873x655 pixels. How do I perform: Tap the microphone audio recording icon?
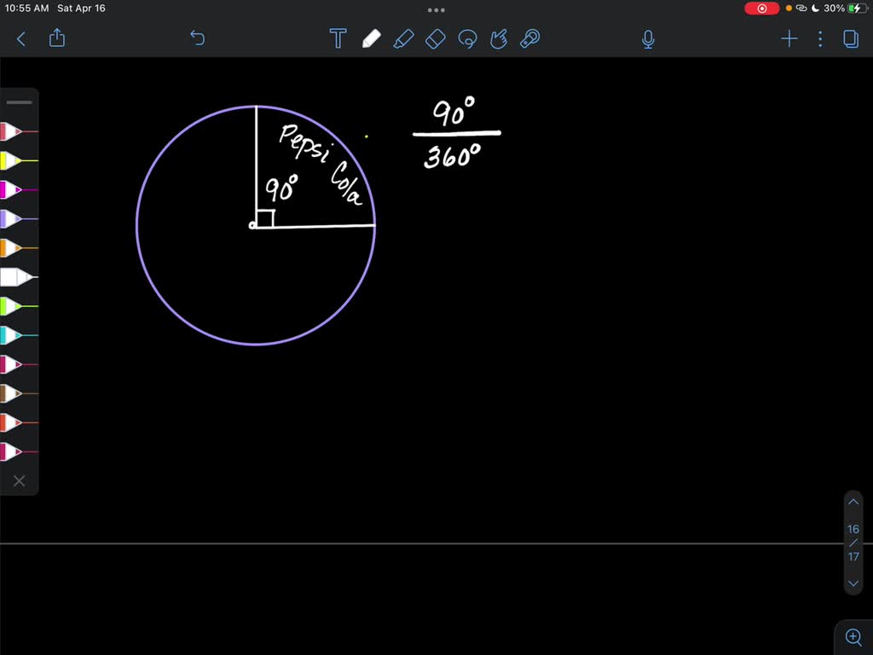(x=648, y=39)
